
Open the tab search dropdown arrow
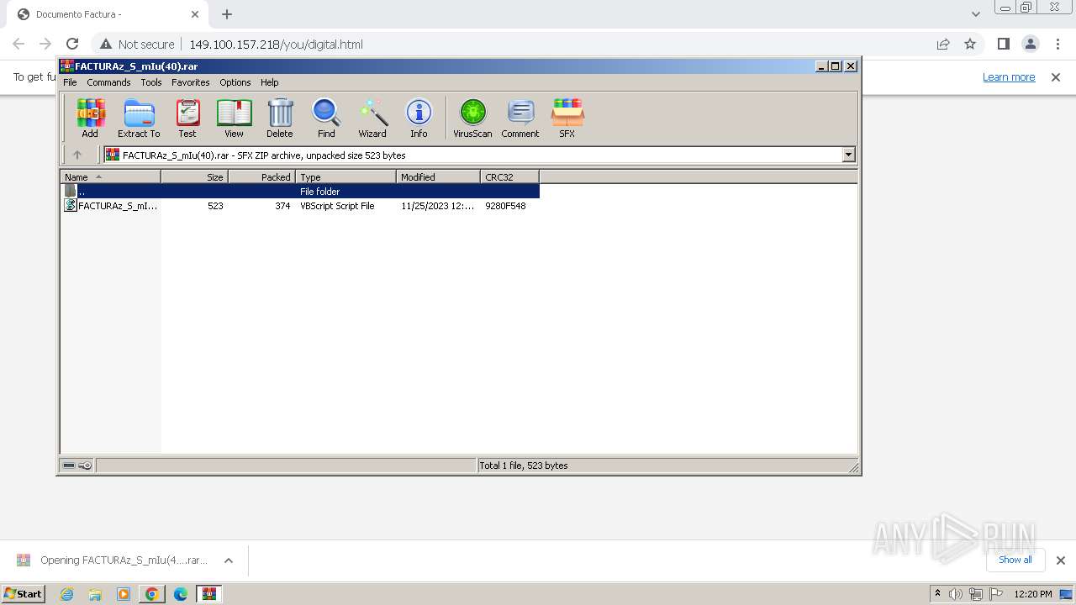point(976,14)
